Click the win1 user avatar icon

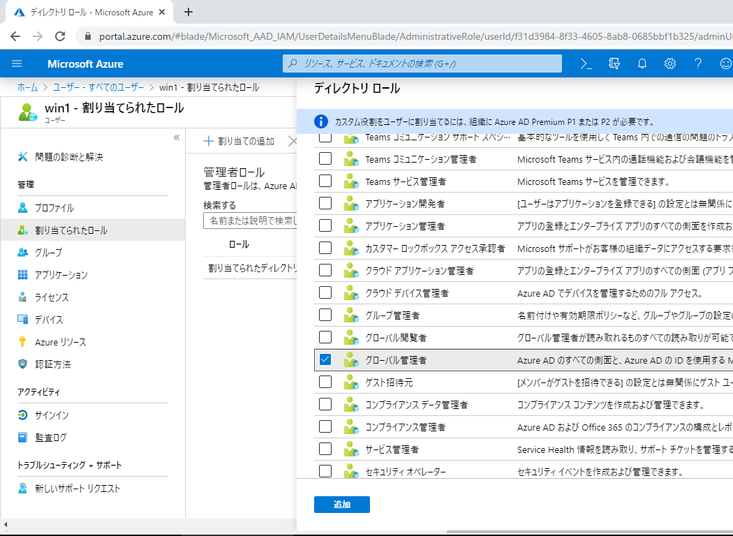pos(28,112)
